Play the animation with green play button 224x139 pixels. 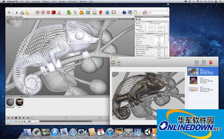click(20, 118)
